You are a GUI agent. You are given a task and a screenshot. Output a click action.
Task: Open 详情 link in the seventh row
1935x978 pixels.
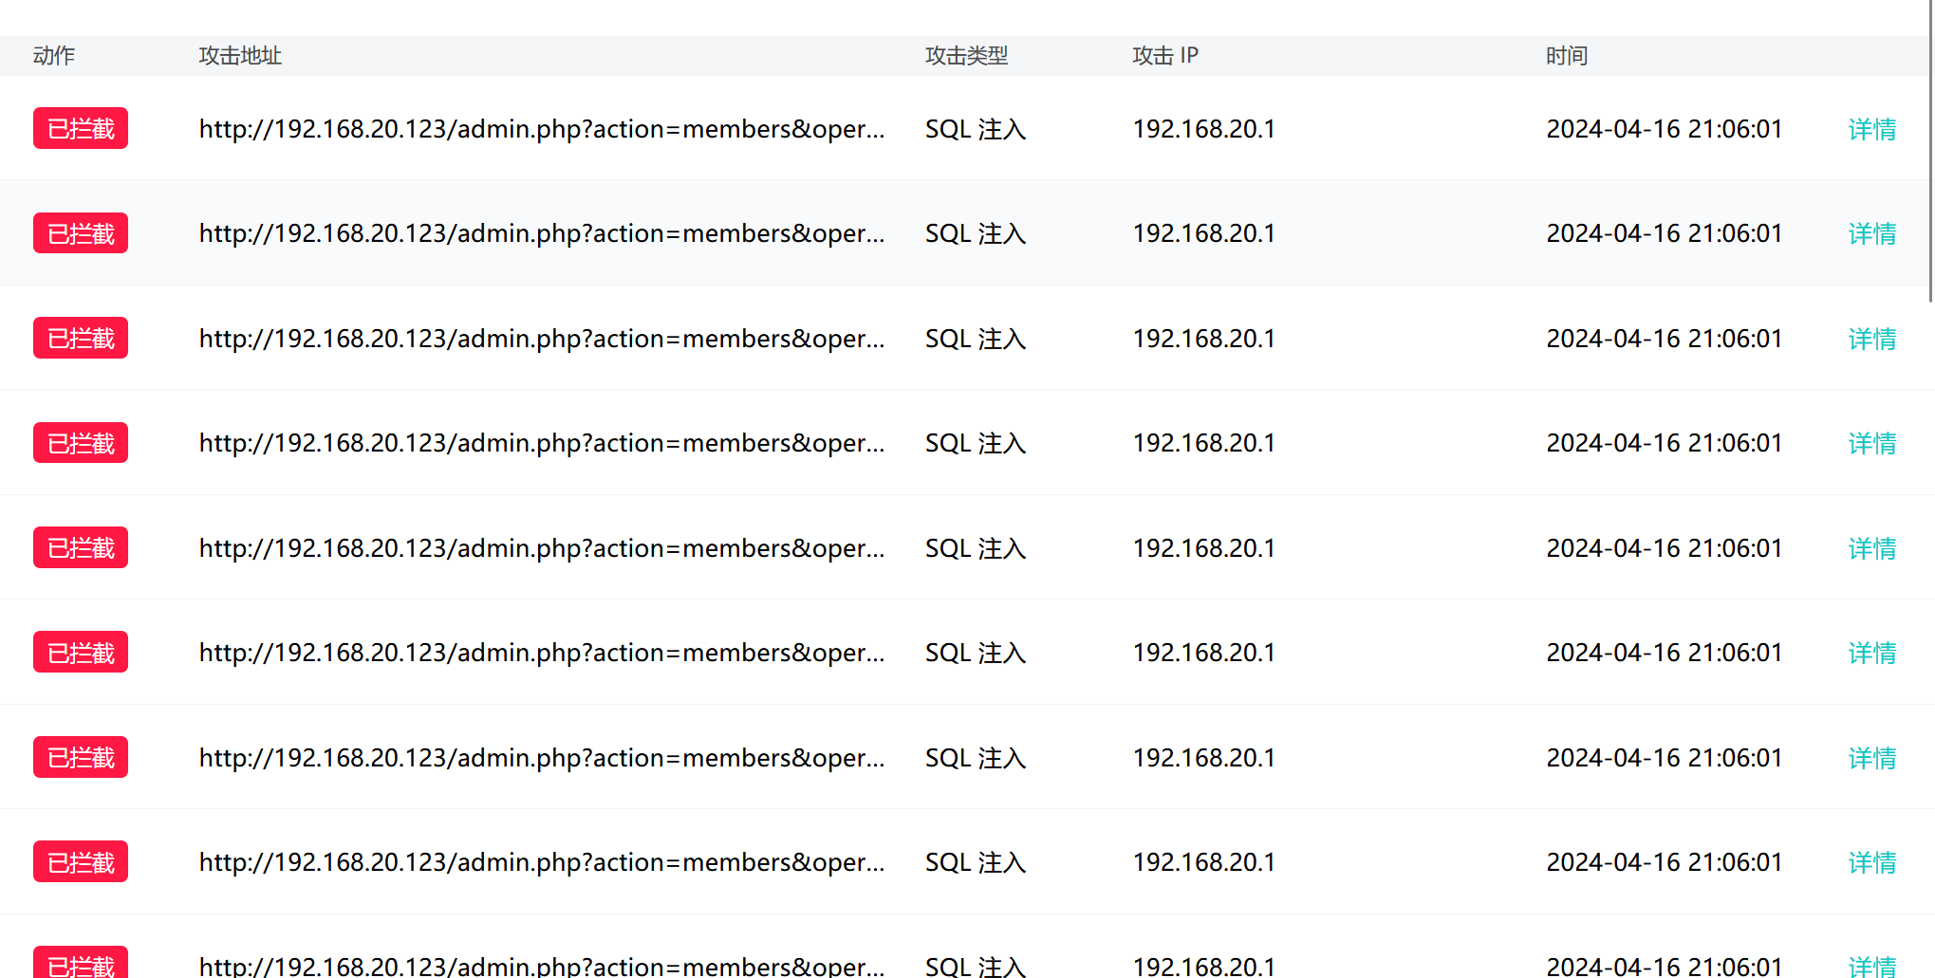pyautogui.click(x=1871, y=758)
